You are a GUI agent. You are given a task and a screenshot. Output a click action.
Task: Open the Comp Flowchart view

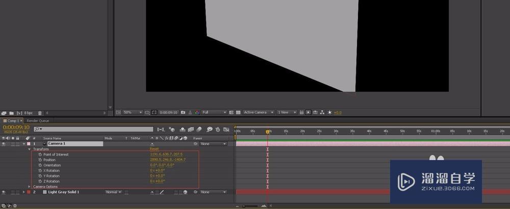pyautogui.click(x=322, y=112)
